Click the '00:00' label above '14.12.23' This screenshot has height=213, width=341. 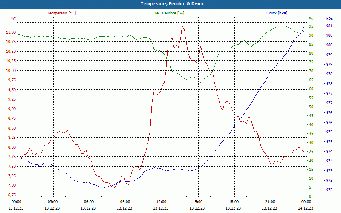click(306, 202)
